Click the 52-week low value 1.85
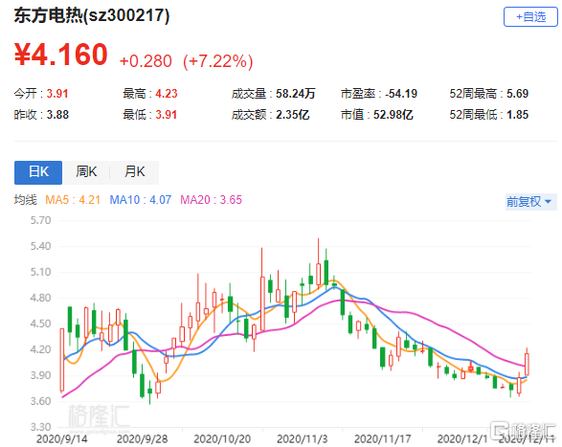 click(518, 115)
